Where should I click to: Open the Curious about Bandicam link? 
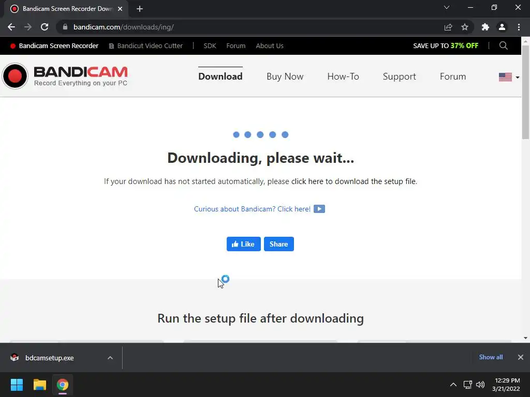coord(252,209)
